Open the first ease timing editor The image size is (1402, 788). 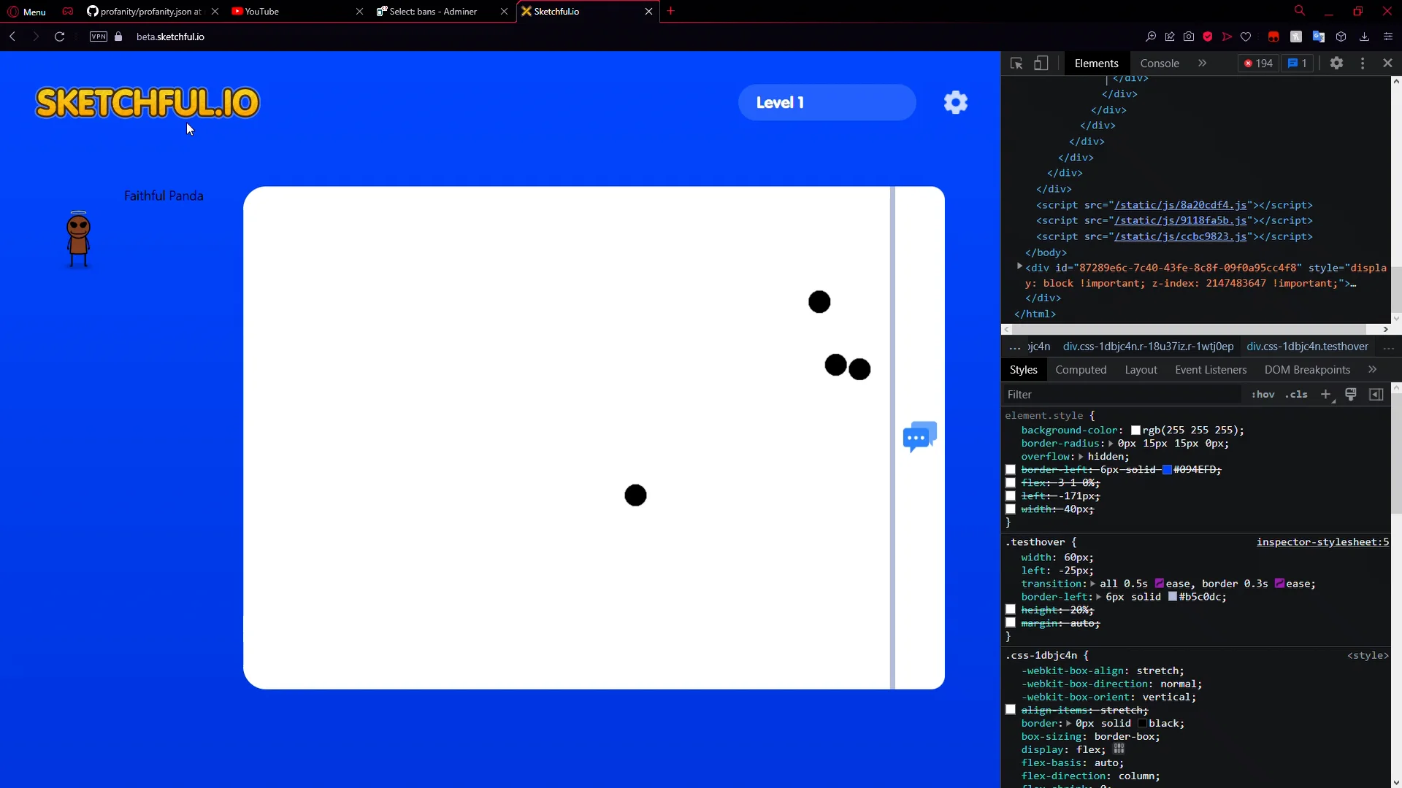pyautogui.click(x=1159, y=584)
